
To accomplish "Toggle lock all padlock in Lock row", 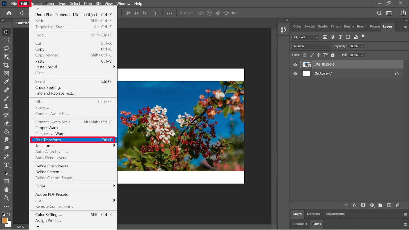I will point(333,55).
